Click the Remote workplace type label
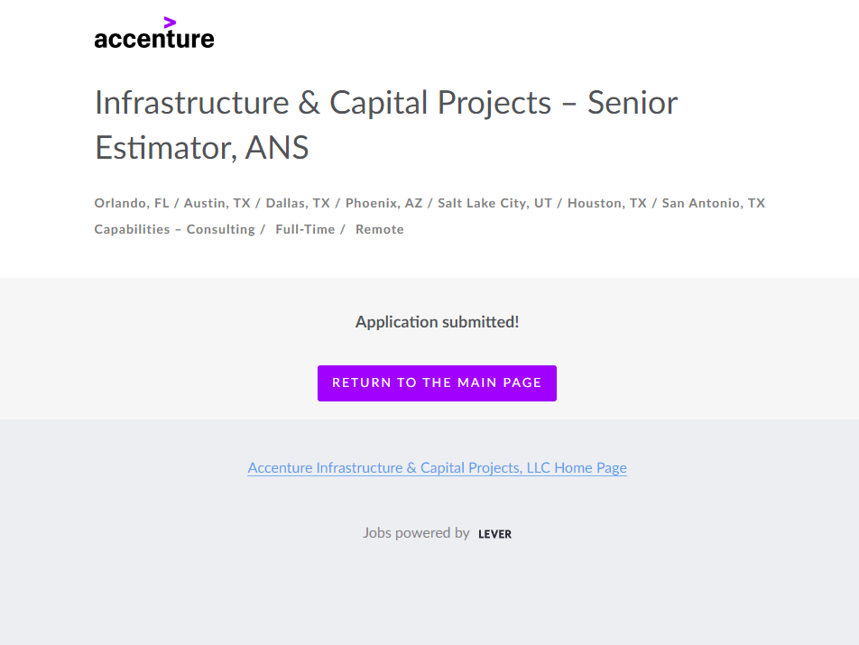This screenshot has width=859, height=645. [x=380, y=229]
